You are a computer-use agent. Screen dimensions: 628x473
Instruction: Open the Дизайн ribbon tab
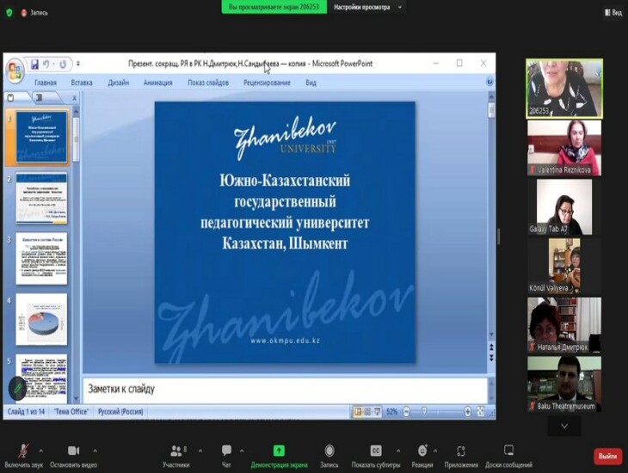click(119, 83)
